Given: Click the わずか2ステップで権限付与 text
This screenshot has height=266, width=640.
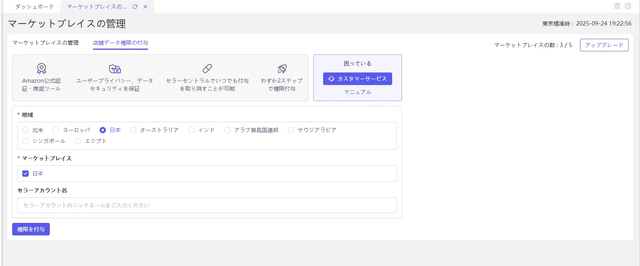Looking at the screenshot, I should point(282,85).
